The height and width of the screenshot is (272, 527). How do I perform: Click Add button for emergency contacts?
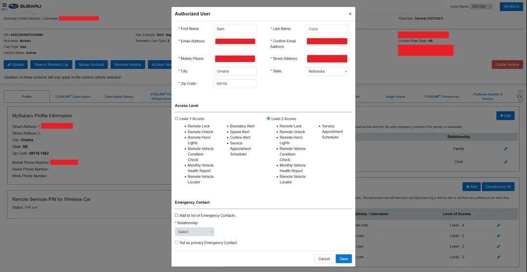[505, 116]
